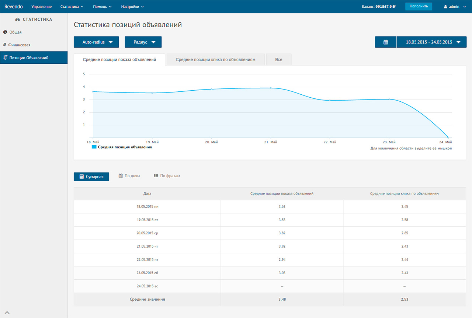The height and width of the screenshot is (318, 472).
Task: Click the user icon next to admin
Action: tap(445, 7)
